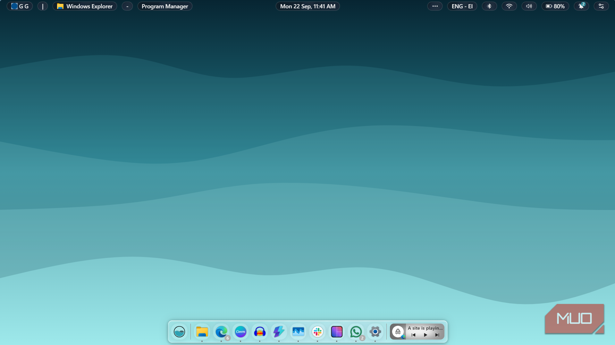This screenshot has height=345, width=615.
Task: Open the Canva app in dock
Action: [240, 332]
